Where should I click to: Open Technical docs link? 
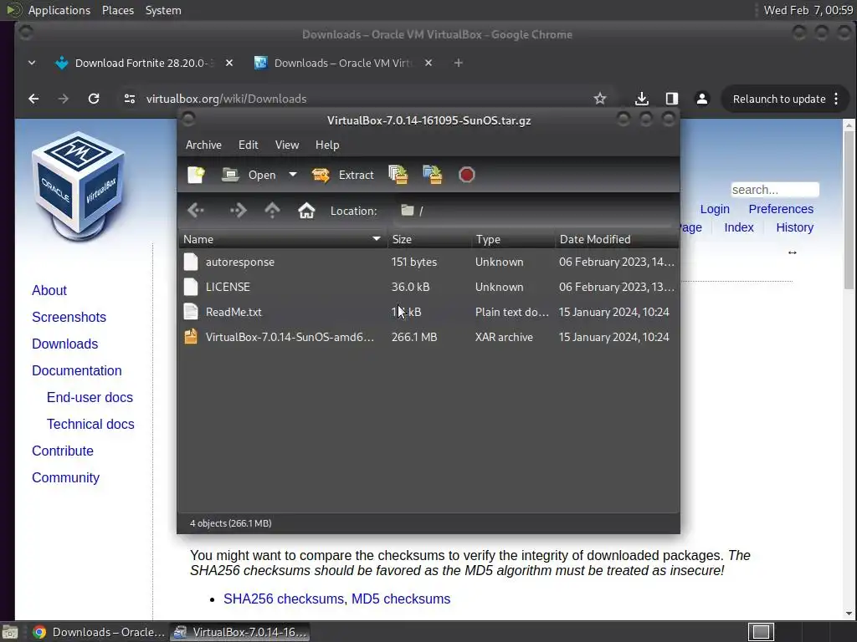[90, 424]
